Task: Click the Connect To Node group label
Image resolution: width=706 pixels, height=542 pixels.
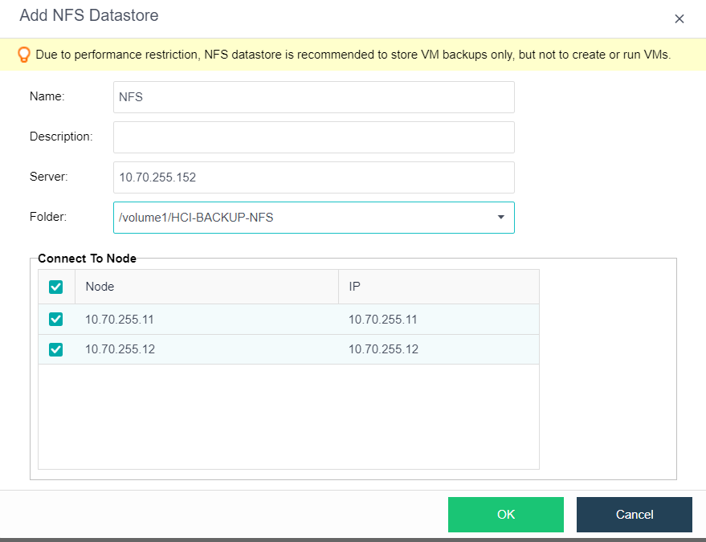Action: pos(87,259)
